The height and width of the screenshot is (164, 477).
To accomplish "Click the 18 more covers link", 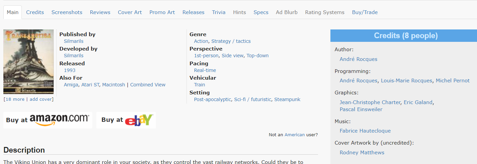I will [x=15, y=99].
